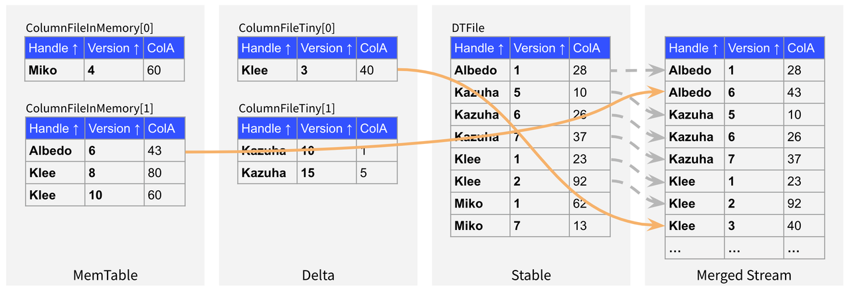Screen dimensions: 850x291
Task: Select the Merged Stream section label
Action: (744, 275)
